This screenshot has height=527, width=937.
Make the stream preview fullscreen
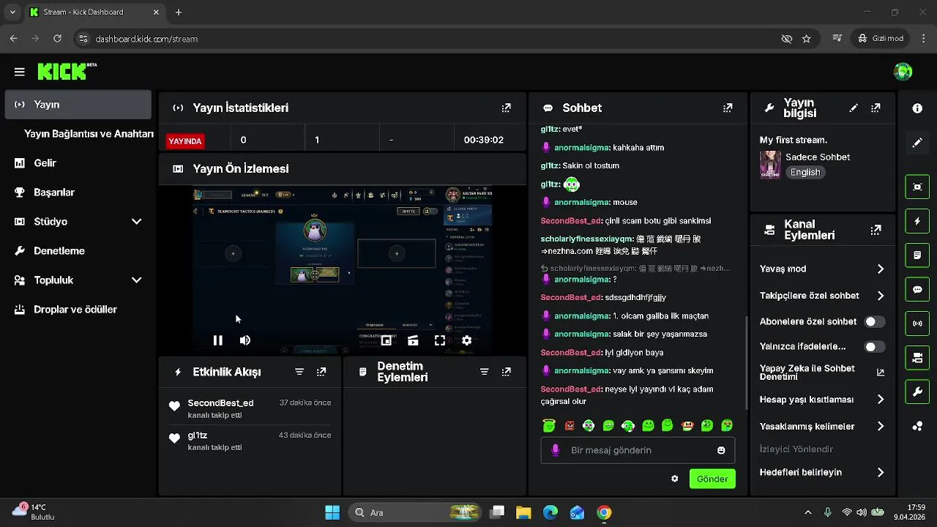pos(440,340)
